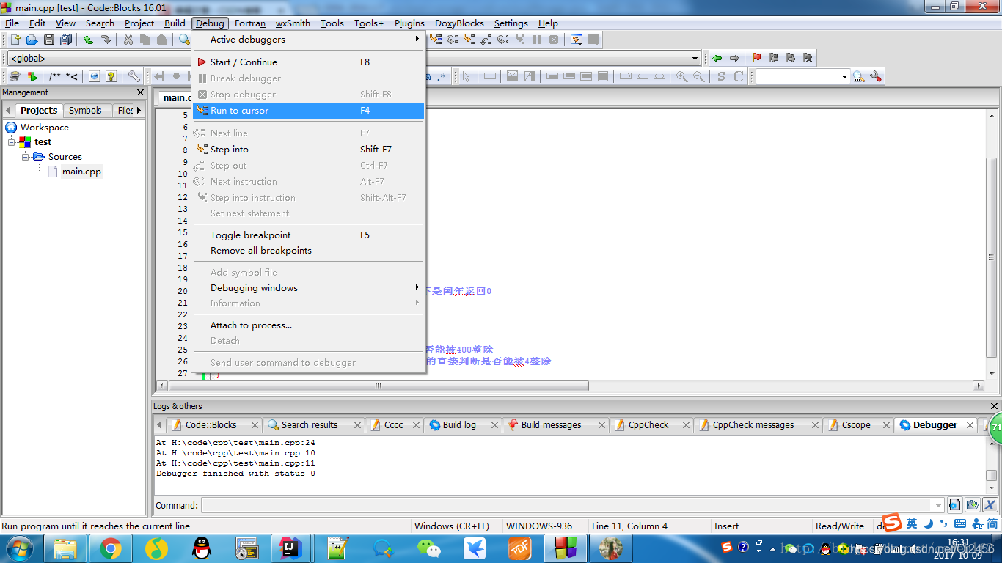Open the wxSmith menu

click(x=293, y=23)
